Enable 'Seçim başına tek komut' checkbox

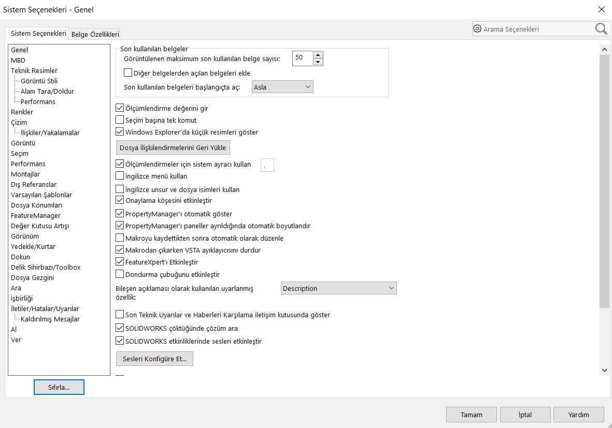[120, 120]
